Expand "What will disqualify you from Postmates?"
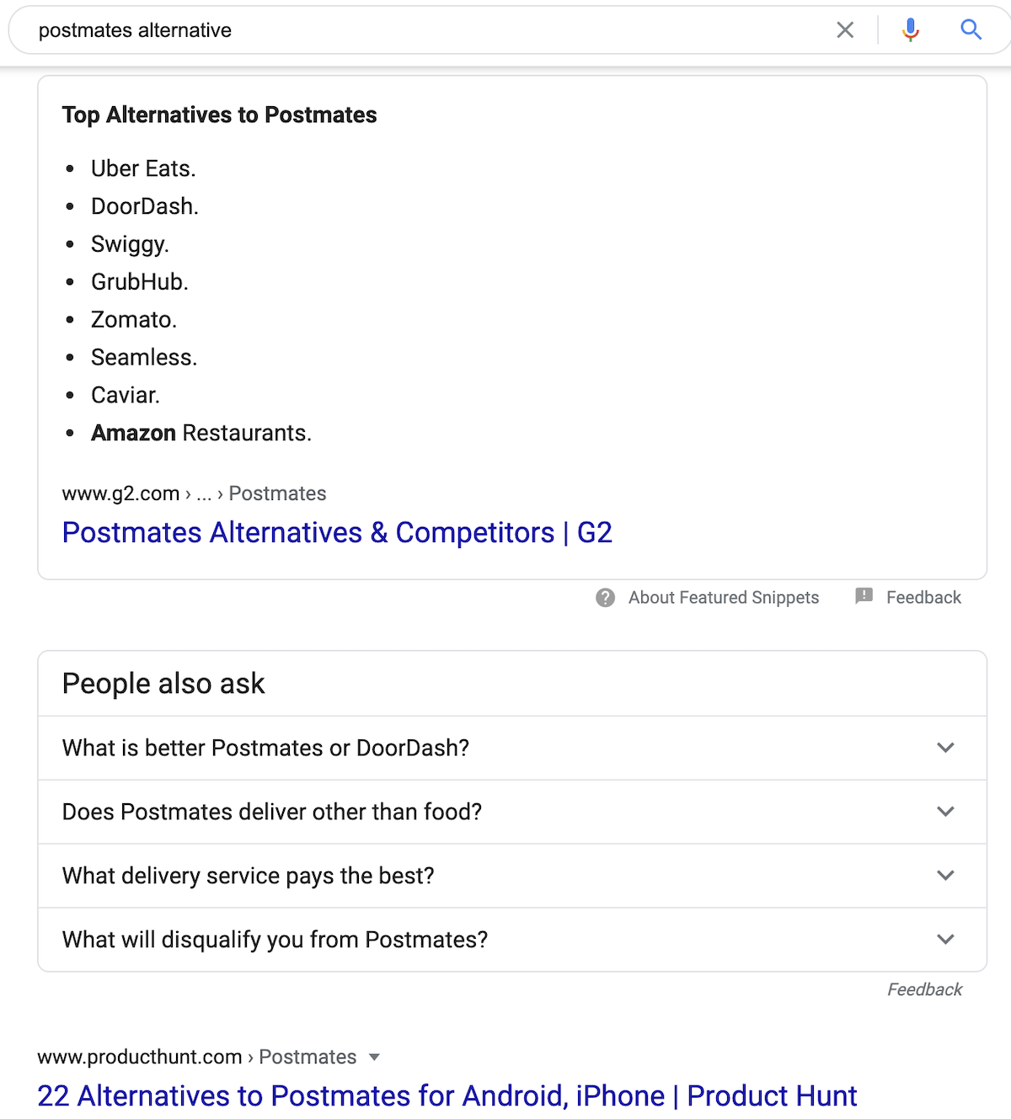The width and height of the screenshot is (1011, 1119). tap(944, 939)
